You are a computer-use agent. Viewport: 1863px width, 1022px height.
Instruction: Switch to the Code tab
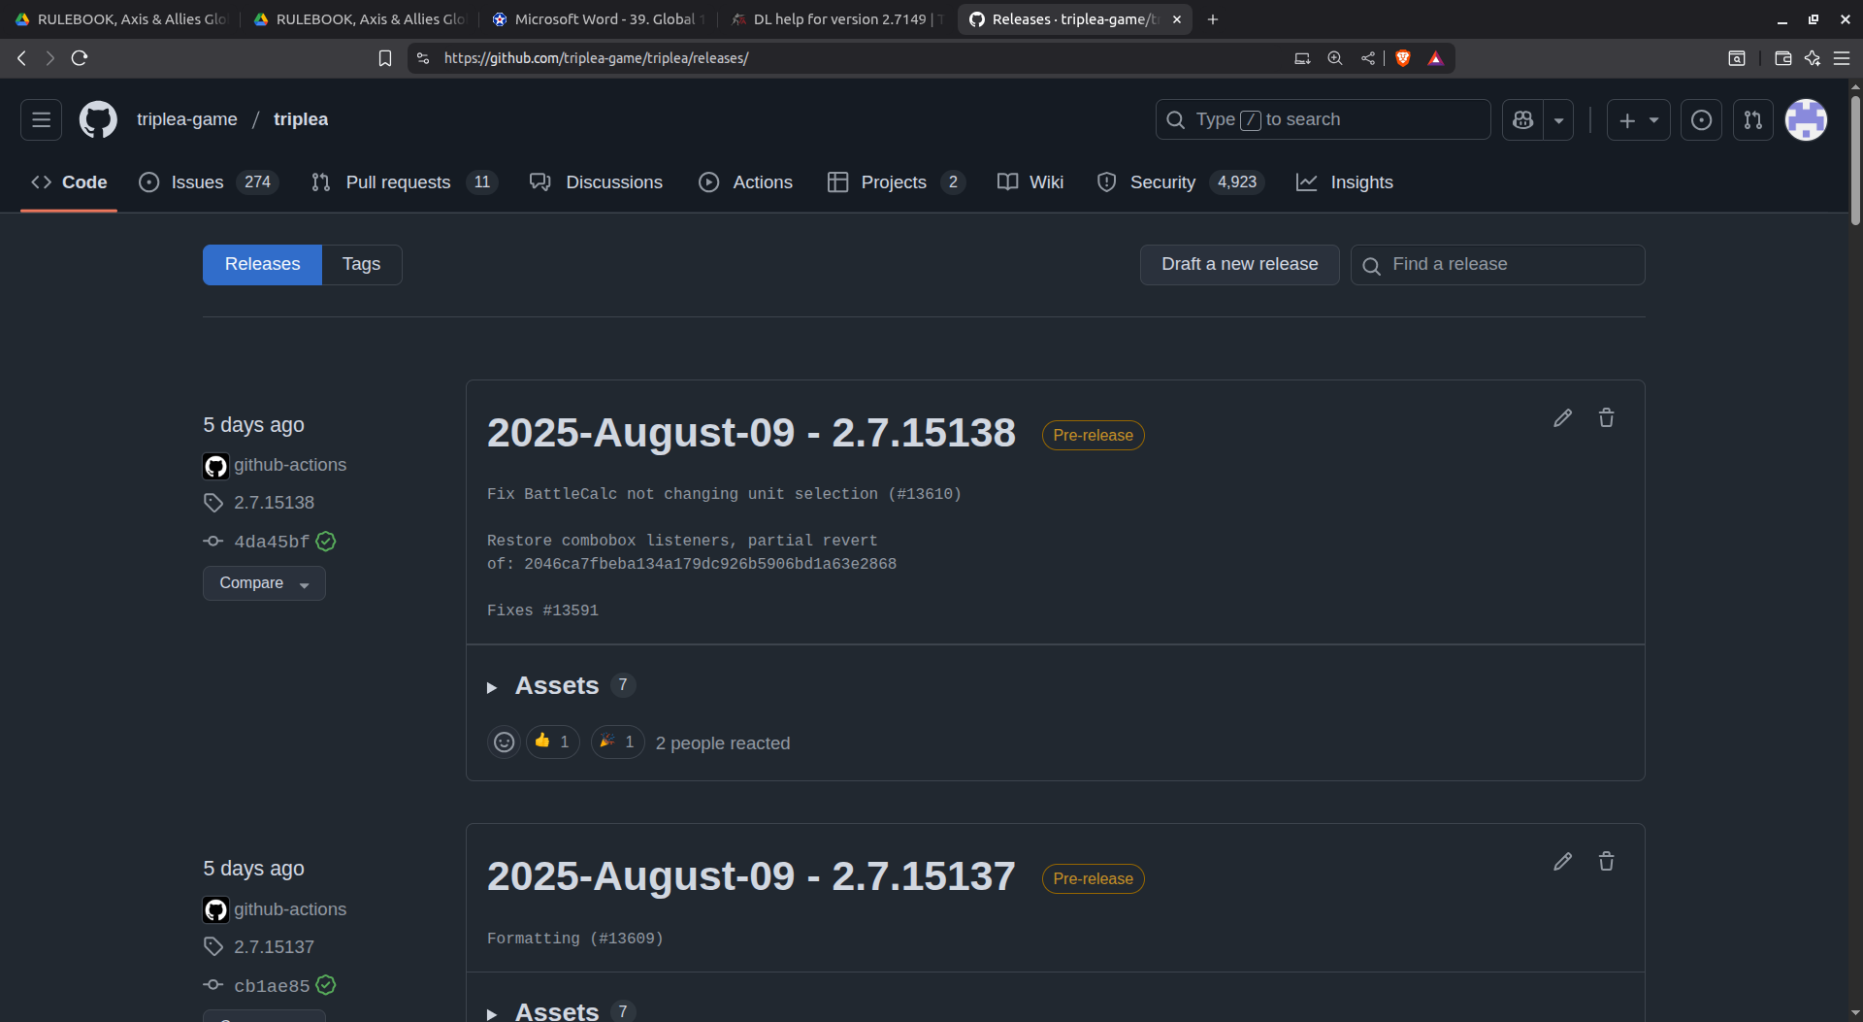[69, 182]
